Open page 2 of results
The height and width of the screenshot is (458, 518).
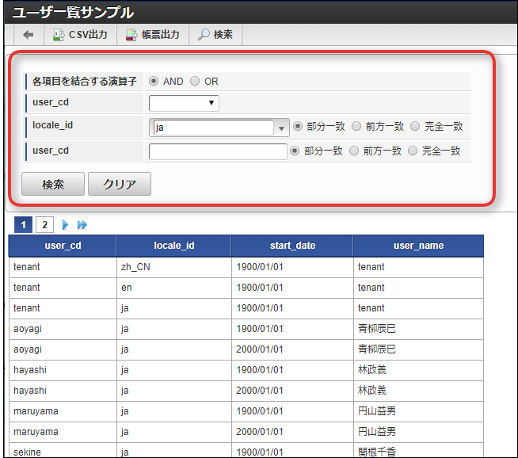[44, 225]
